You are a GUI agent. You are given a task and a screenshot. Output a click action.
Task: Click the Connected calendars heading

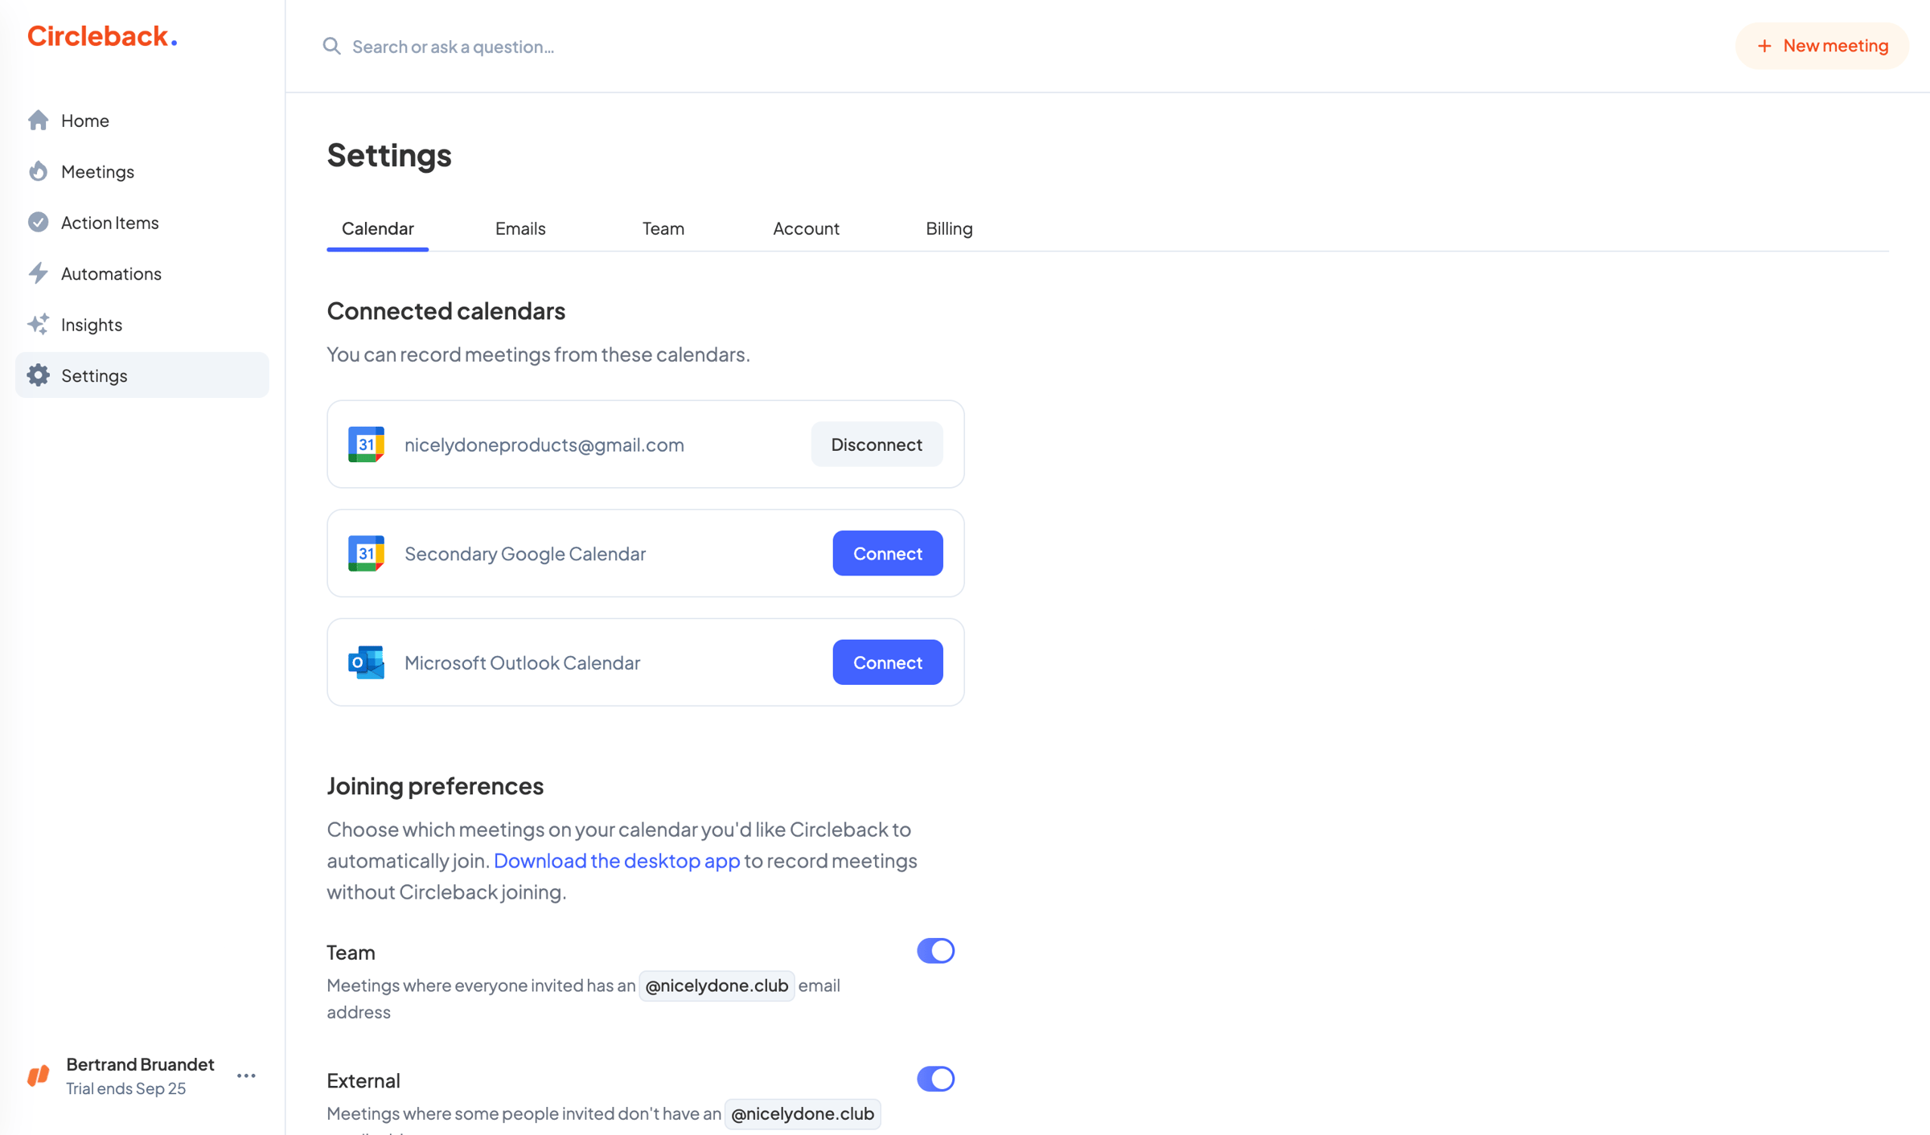click(446, 310)
